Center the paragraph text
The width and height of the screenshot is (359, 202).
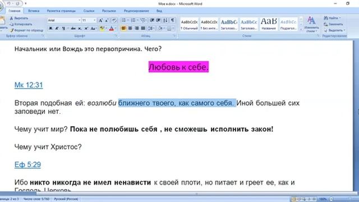click(130, 29)
